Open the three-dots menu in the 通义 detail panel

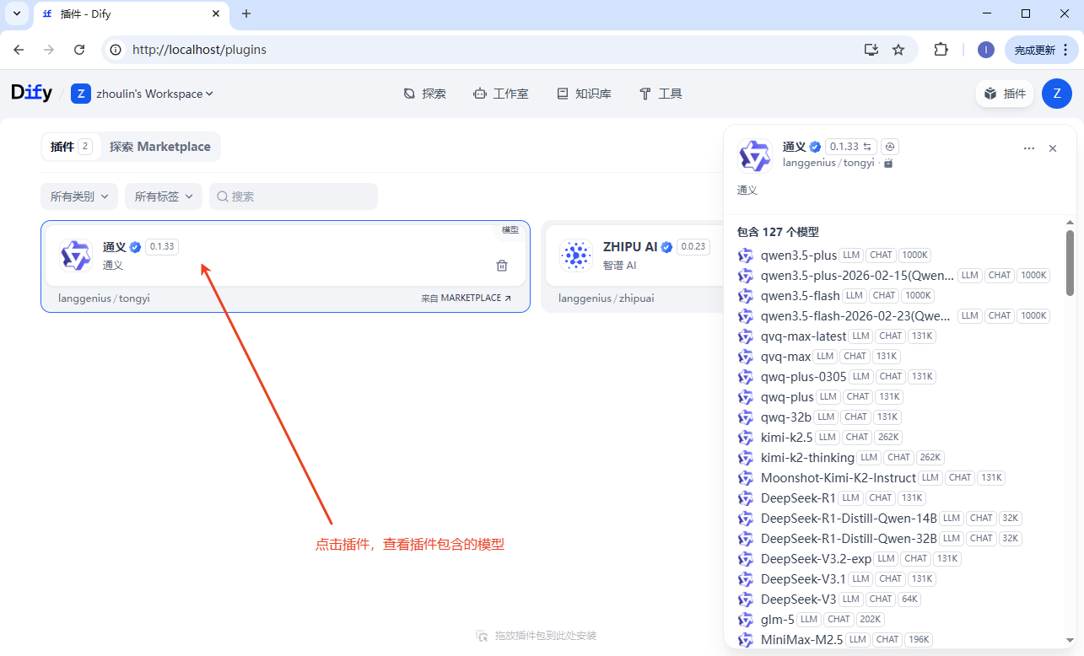click(x=1028, y=148)
